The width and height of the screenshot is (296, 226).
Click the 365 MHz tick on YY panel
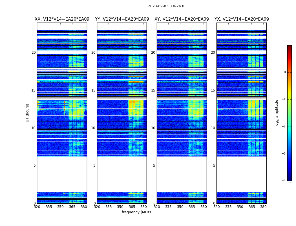(132, 207)
